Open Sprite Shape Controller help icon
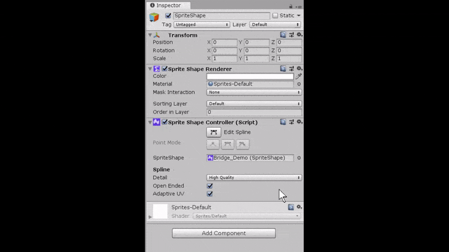This screenshot has height=252, width=449. click(x=283, y=122)
